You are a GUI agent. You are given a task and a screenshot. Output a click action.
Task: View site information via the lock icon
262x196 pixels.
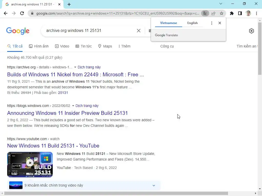point(32,13)
